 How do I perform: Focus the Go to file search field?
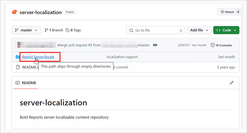(x=155, y=30)
